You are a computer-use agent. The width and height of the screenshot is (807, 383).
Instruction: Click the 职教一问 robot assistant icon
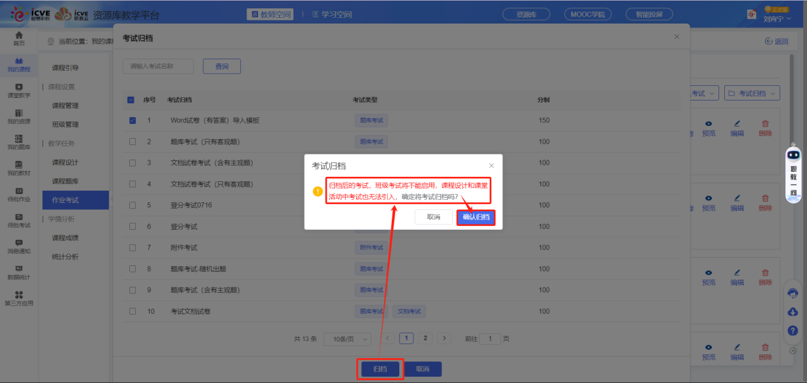pos(793,172)
